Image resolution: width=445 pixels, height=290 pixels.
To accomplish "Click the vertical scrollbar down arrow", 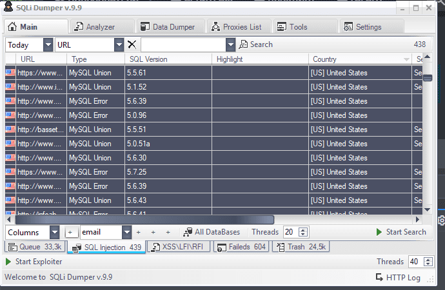I will (427, 210).
